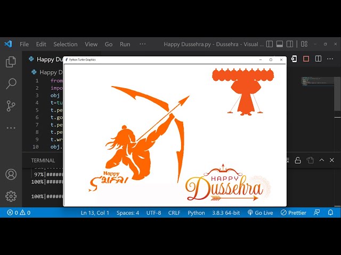This screenshot has height=255, width=341.
Task: Click the open changes icon in editor toolbar
Action: pos(294,59)
